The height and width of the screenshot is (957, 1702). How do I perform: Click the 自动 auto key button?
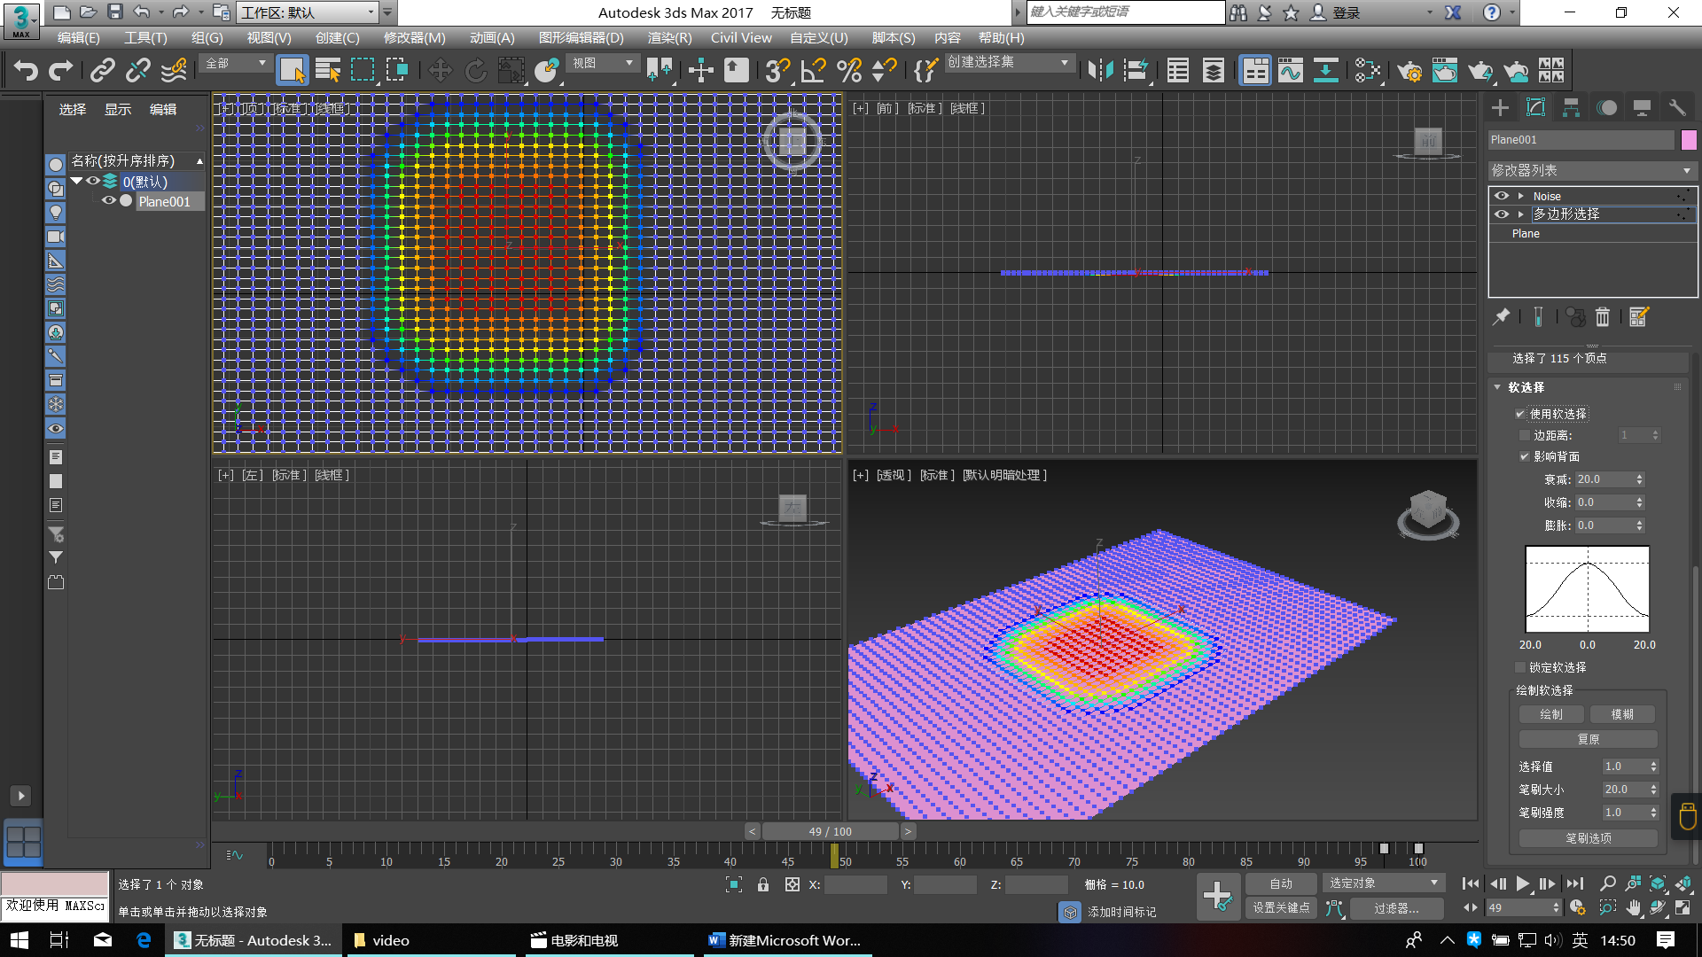[1281, 883]
